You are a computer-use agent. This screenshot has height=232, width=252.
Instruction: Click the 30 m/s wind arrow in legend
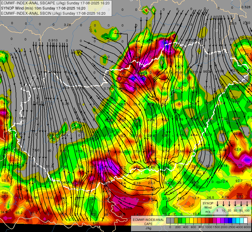(235, 204)
